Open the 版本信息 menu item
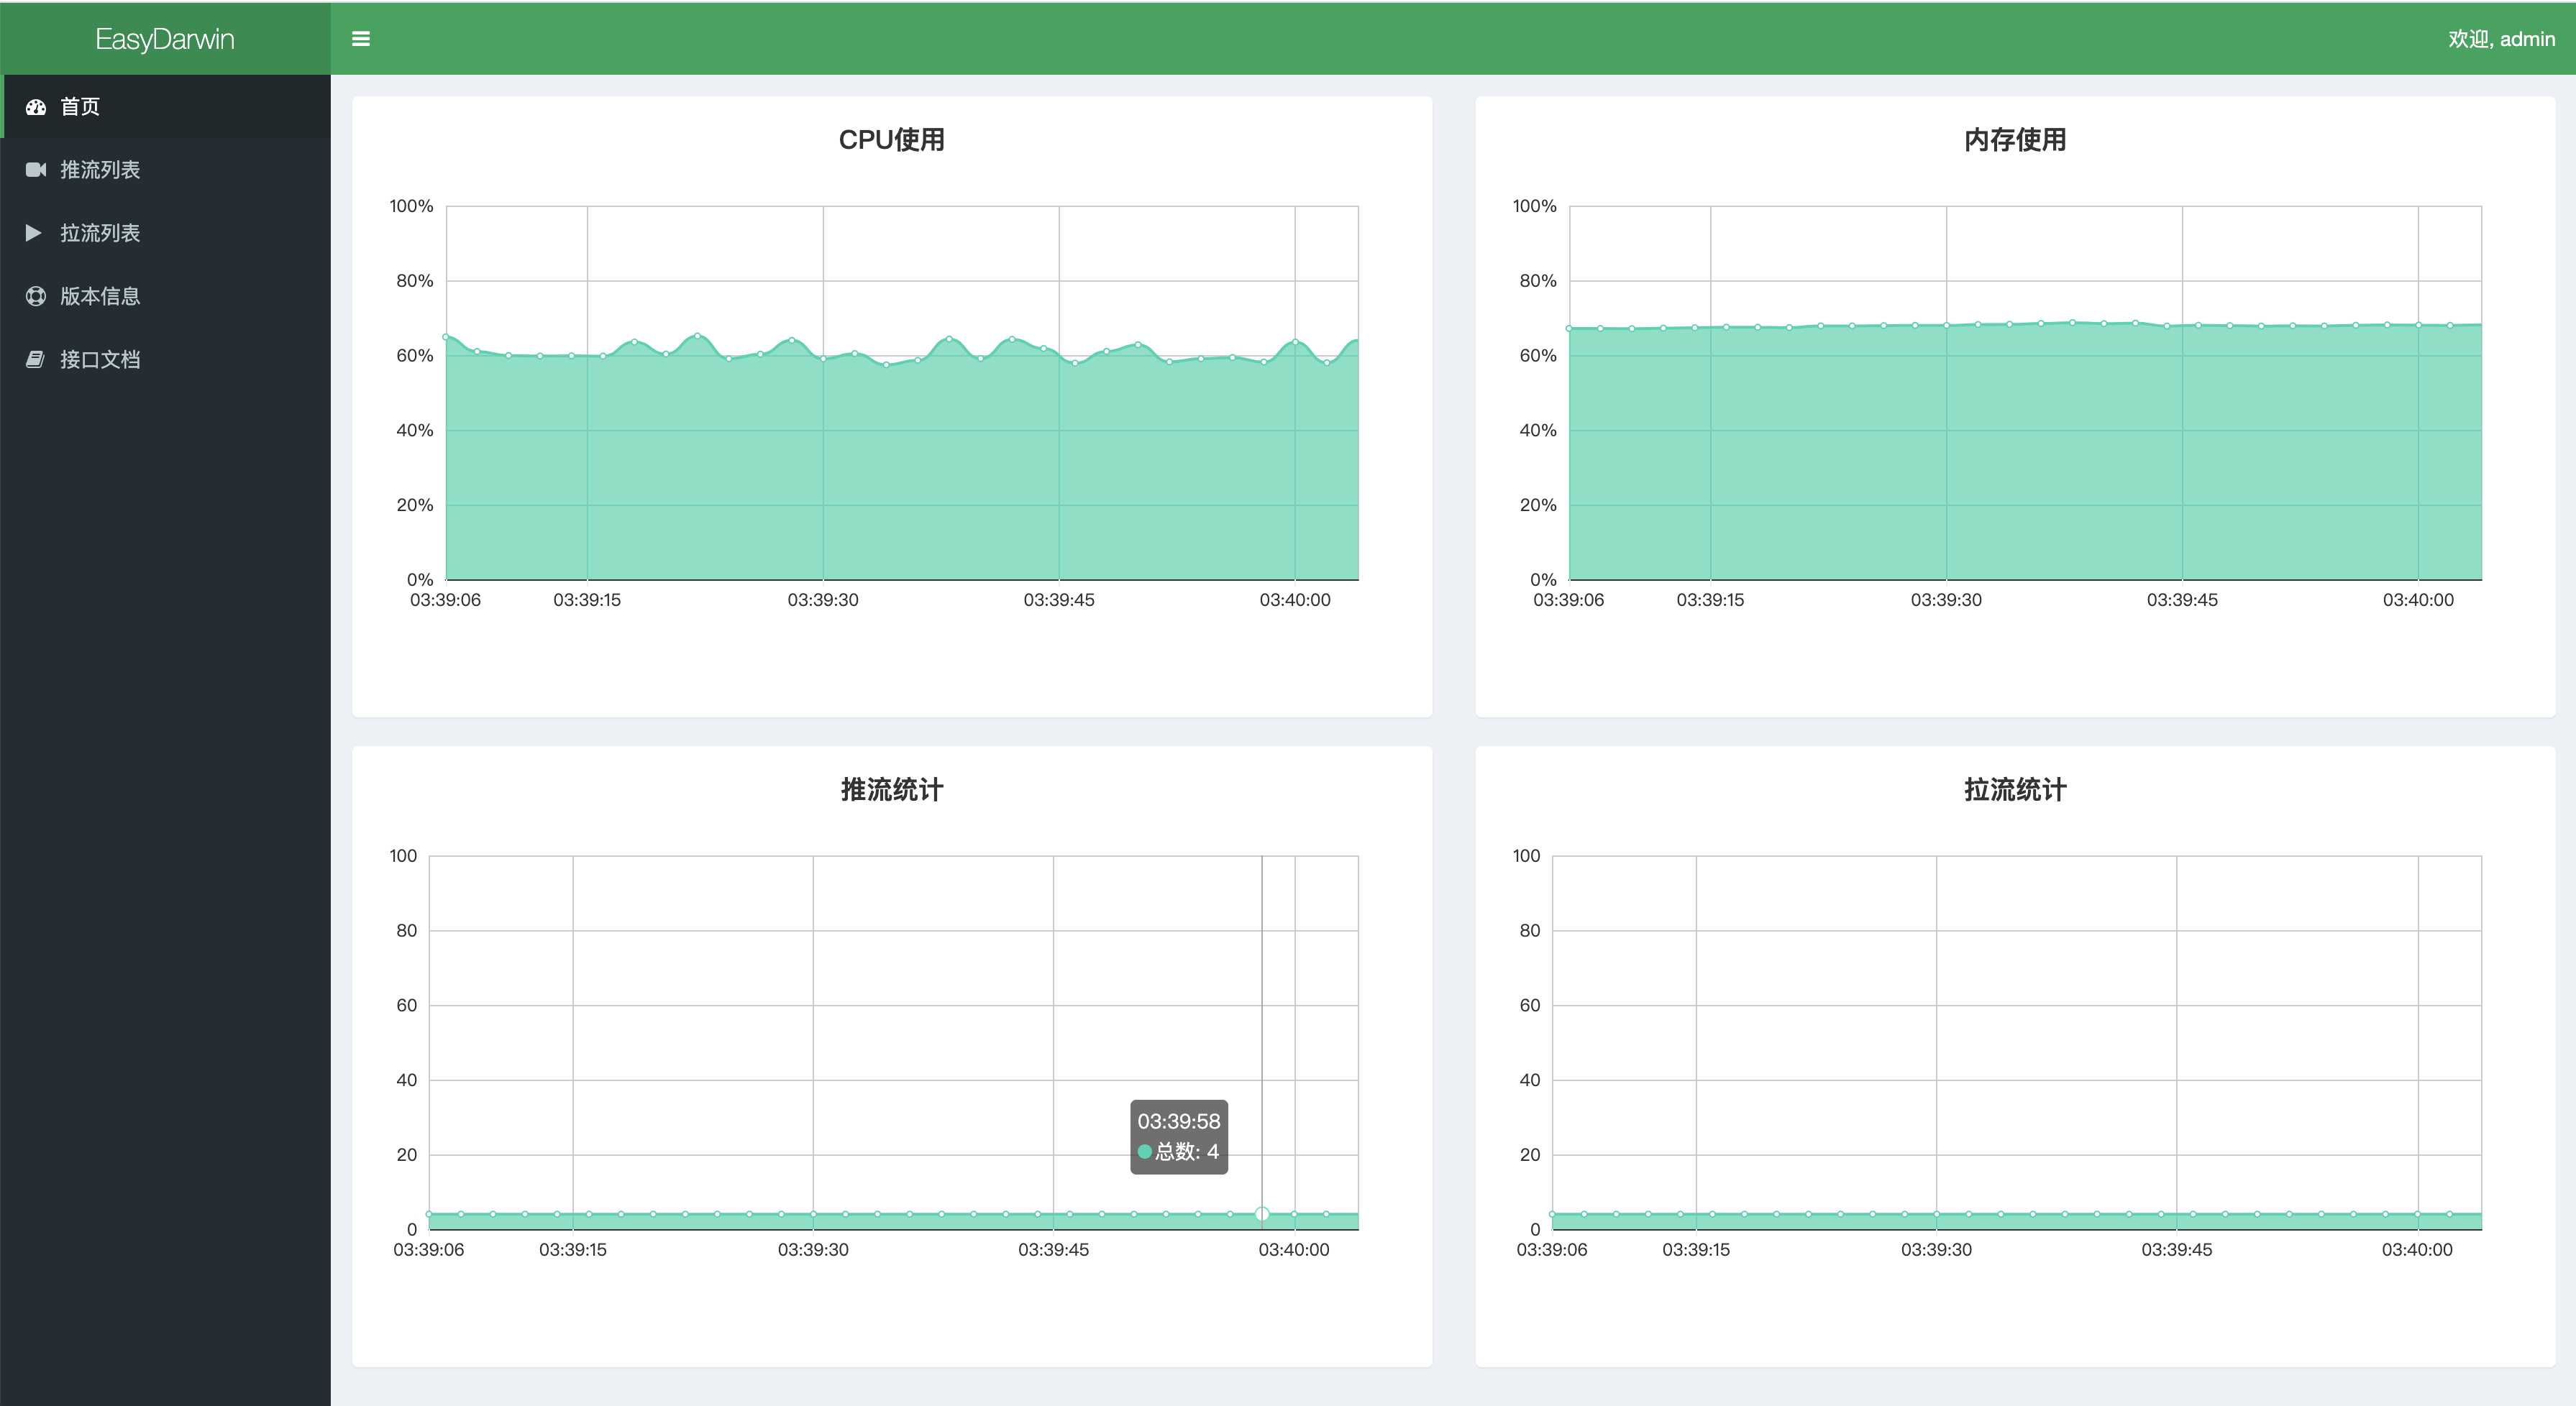 click(x=166, y=295)
